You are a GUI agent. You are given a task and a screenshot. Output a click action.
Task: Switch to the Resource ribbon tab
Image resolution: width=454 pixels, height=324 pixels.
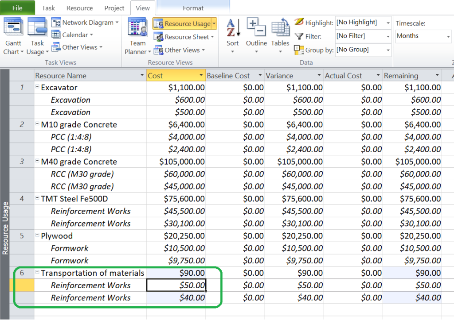[79, 8]
